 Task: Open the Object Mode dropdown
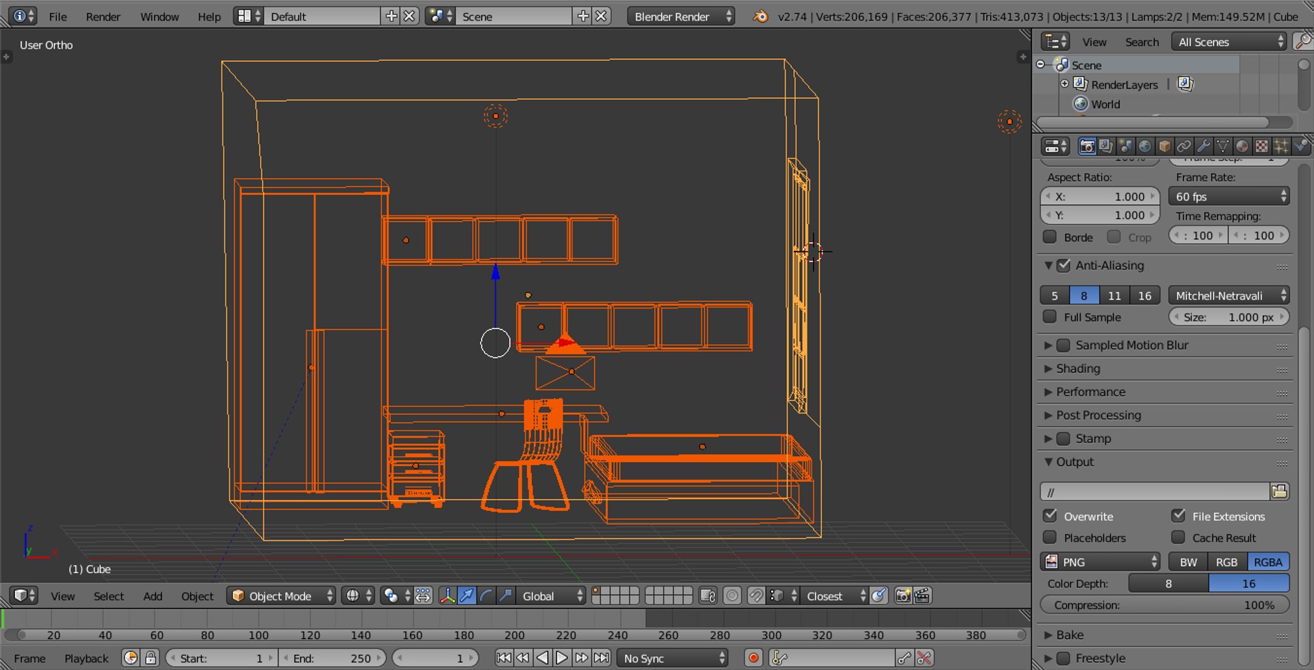point(281,596)
